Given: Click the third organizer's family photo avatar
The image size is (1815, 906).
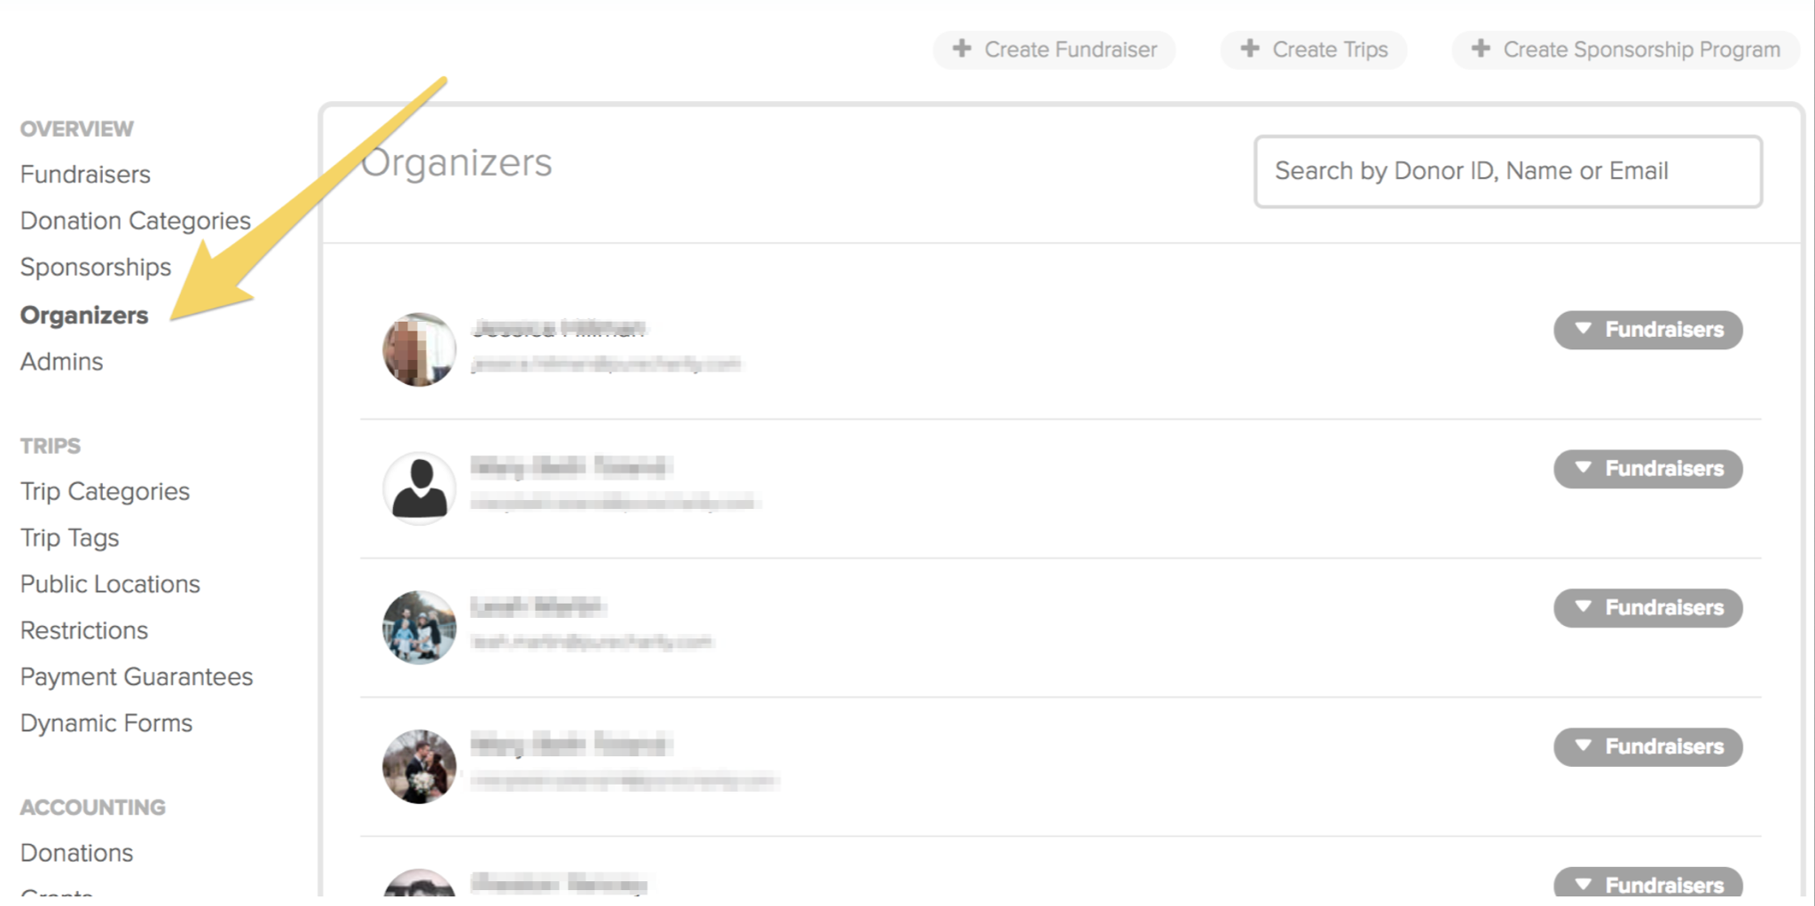Looking at the screenshot, I should pyautogui.click(x=420, y=628).
